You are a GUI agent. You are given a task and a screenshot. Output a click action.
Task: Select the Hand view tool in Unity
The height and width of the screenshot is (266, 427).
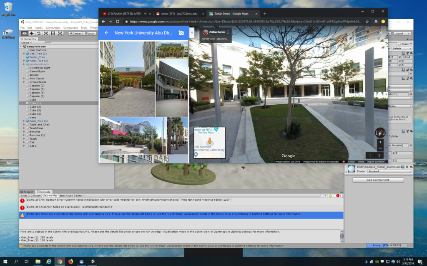tap(25, 33)
